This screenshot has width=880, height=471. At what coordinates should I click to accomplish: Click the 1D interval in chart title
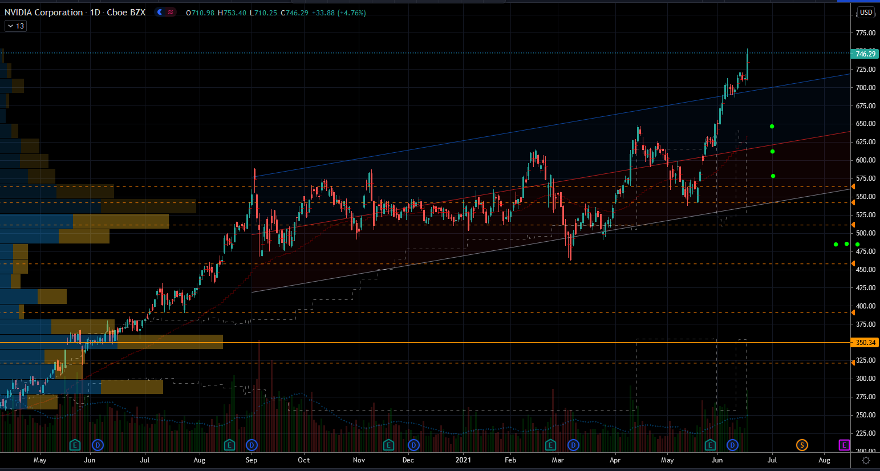coord(95,13)
